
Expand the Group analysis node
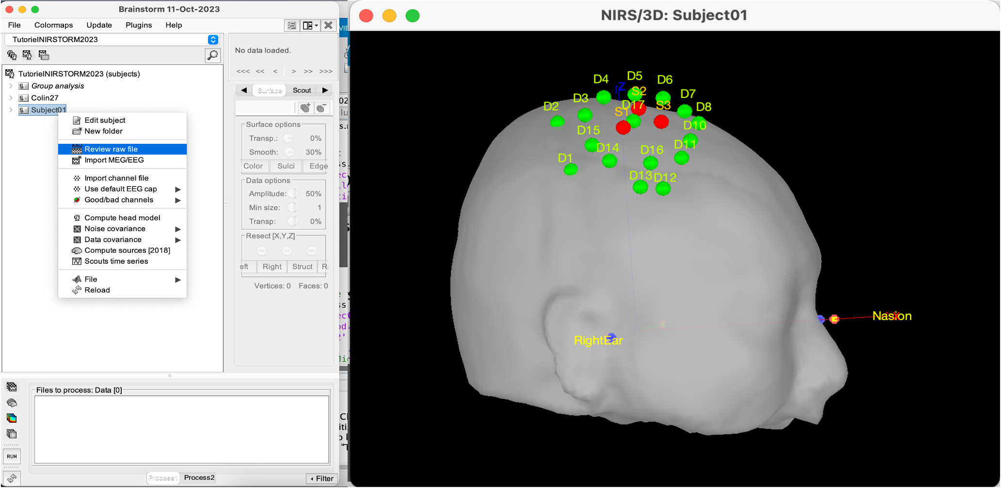click(11, 86)
